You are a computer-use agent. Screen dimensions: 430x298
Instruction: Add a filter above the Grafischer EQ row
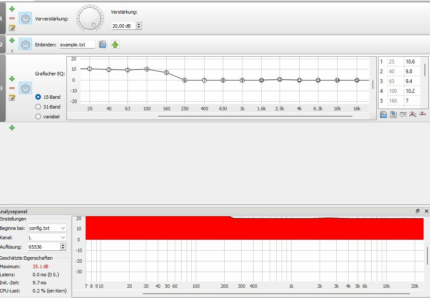[12, 79]
